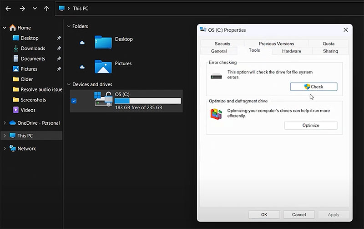Click Optimize to defragment drive
The height and width of the screenshot is (229, 364).
[311, 125]
